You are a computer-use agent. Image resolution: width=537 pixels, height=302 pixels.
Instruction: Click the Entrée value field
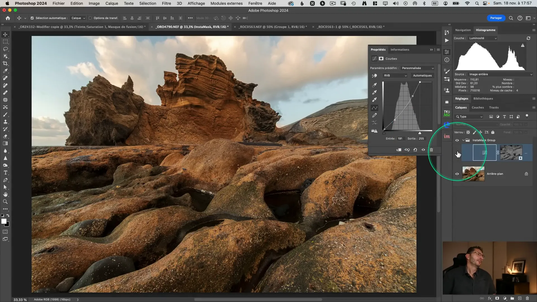coord(400,139)
